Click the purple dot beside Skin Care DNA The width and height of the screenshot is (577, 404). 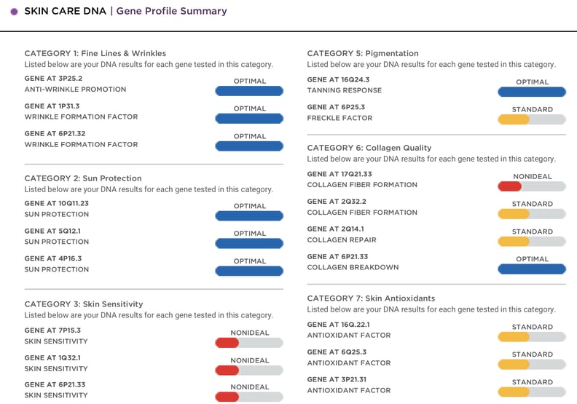pos(14,12)
